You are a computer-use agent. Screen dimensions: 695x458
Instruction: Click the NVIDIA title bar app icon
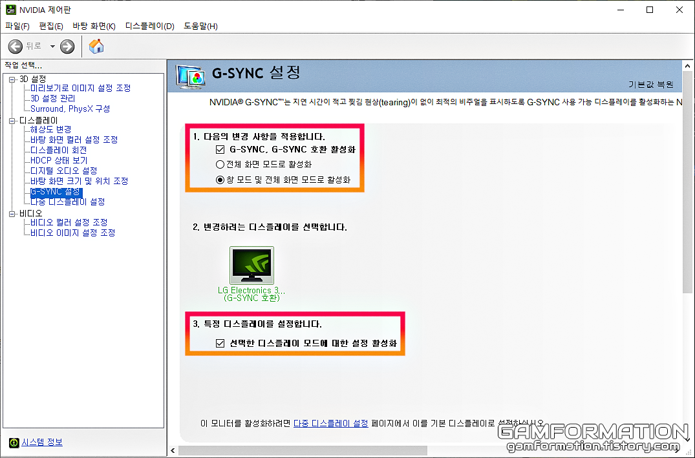tap(10, 10)
